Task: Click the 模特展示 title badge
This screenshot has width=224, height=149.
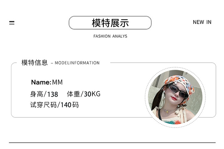Action: [x=110, y=23]
